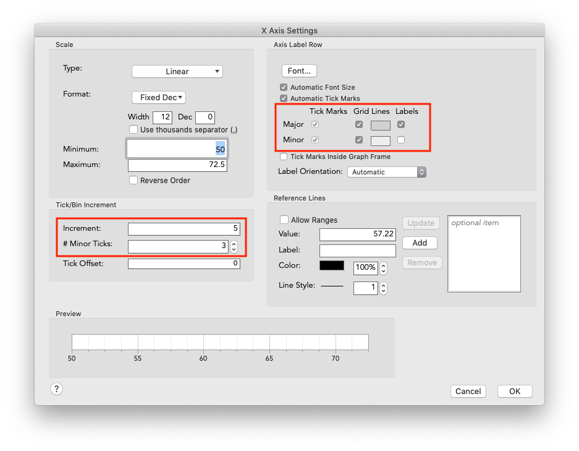Click the Update reference line button

420,223
